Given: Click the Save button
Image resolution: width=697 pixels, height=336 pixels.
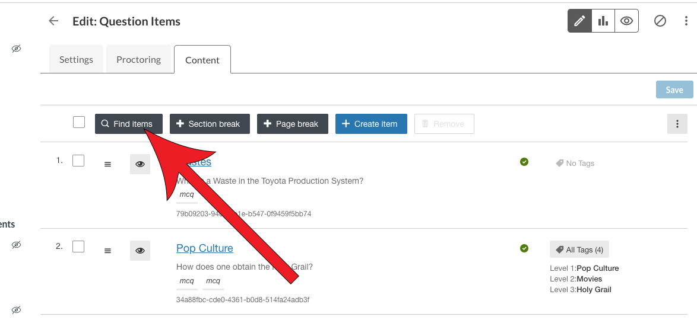Looking at the screenshot, I should click(x=674, y=89).
